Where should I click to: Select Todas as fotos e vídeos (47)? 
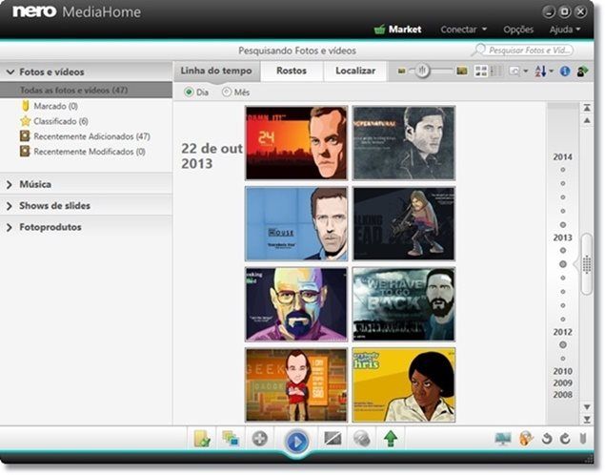(x=86, y=90)
